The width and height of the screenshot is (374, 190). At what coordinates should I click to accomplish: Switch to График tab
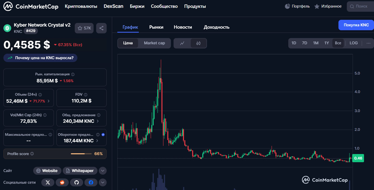(x=130, y=27)
